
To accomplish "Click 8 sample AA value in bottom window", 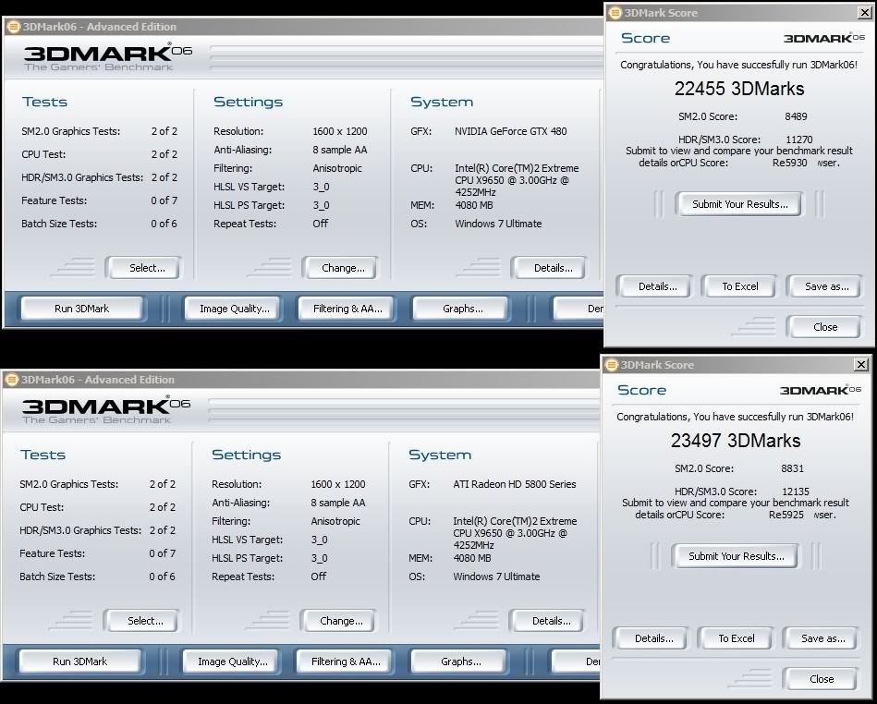I will coord(338,503).
